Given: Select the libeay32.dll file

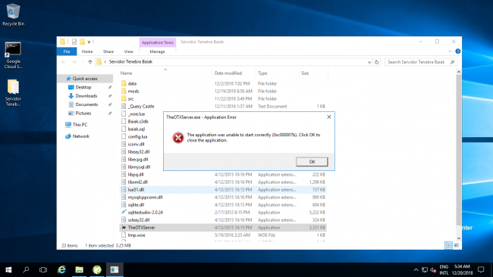Looking at the screenshot, I should coord(139,152).
